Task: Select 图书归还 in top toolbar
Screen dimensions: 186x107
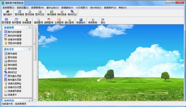Action: [40, 13]
